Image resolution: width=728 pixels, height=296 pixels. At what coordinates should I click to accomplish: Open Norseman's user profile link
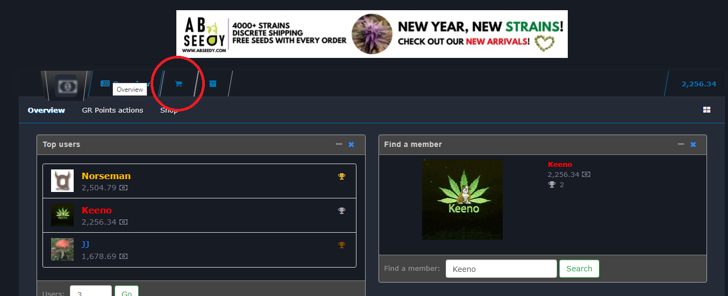point(106,176)
